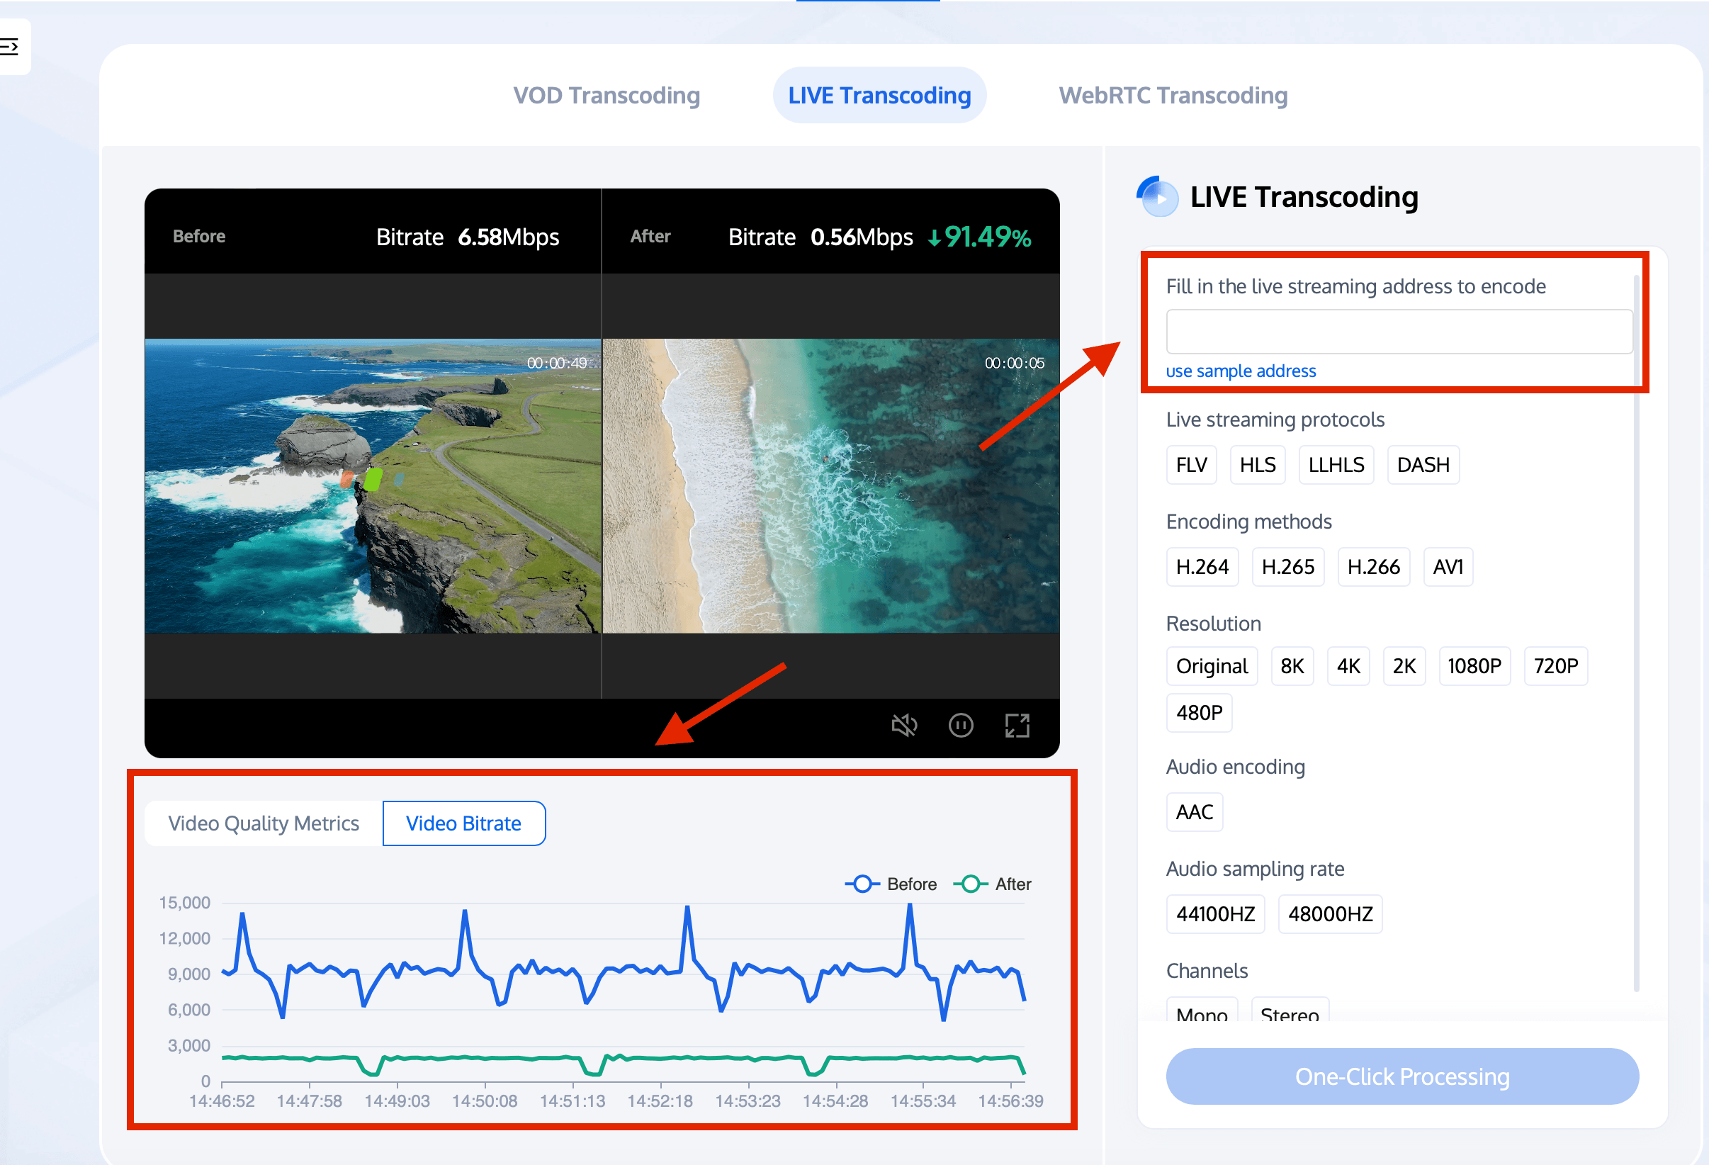Set audio sampling rate to 48000HZ
1709x1165 pixels.
point(1330,914)
